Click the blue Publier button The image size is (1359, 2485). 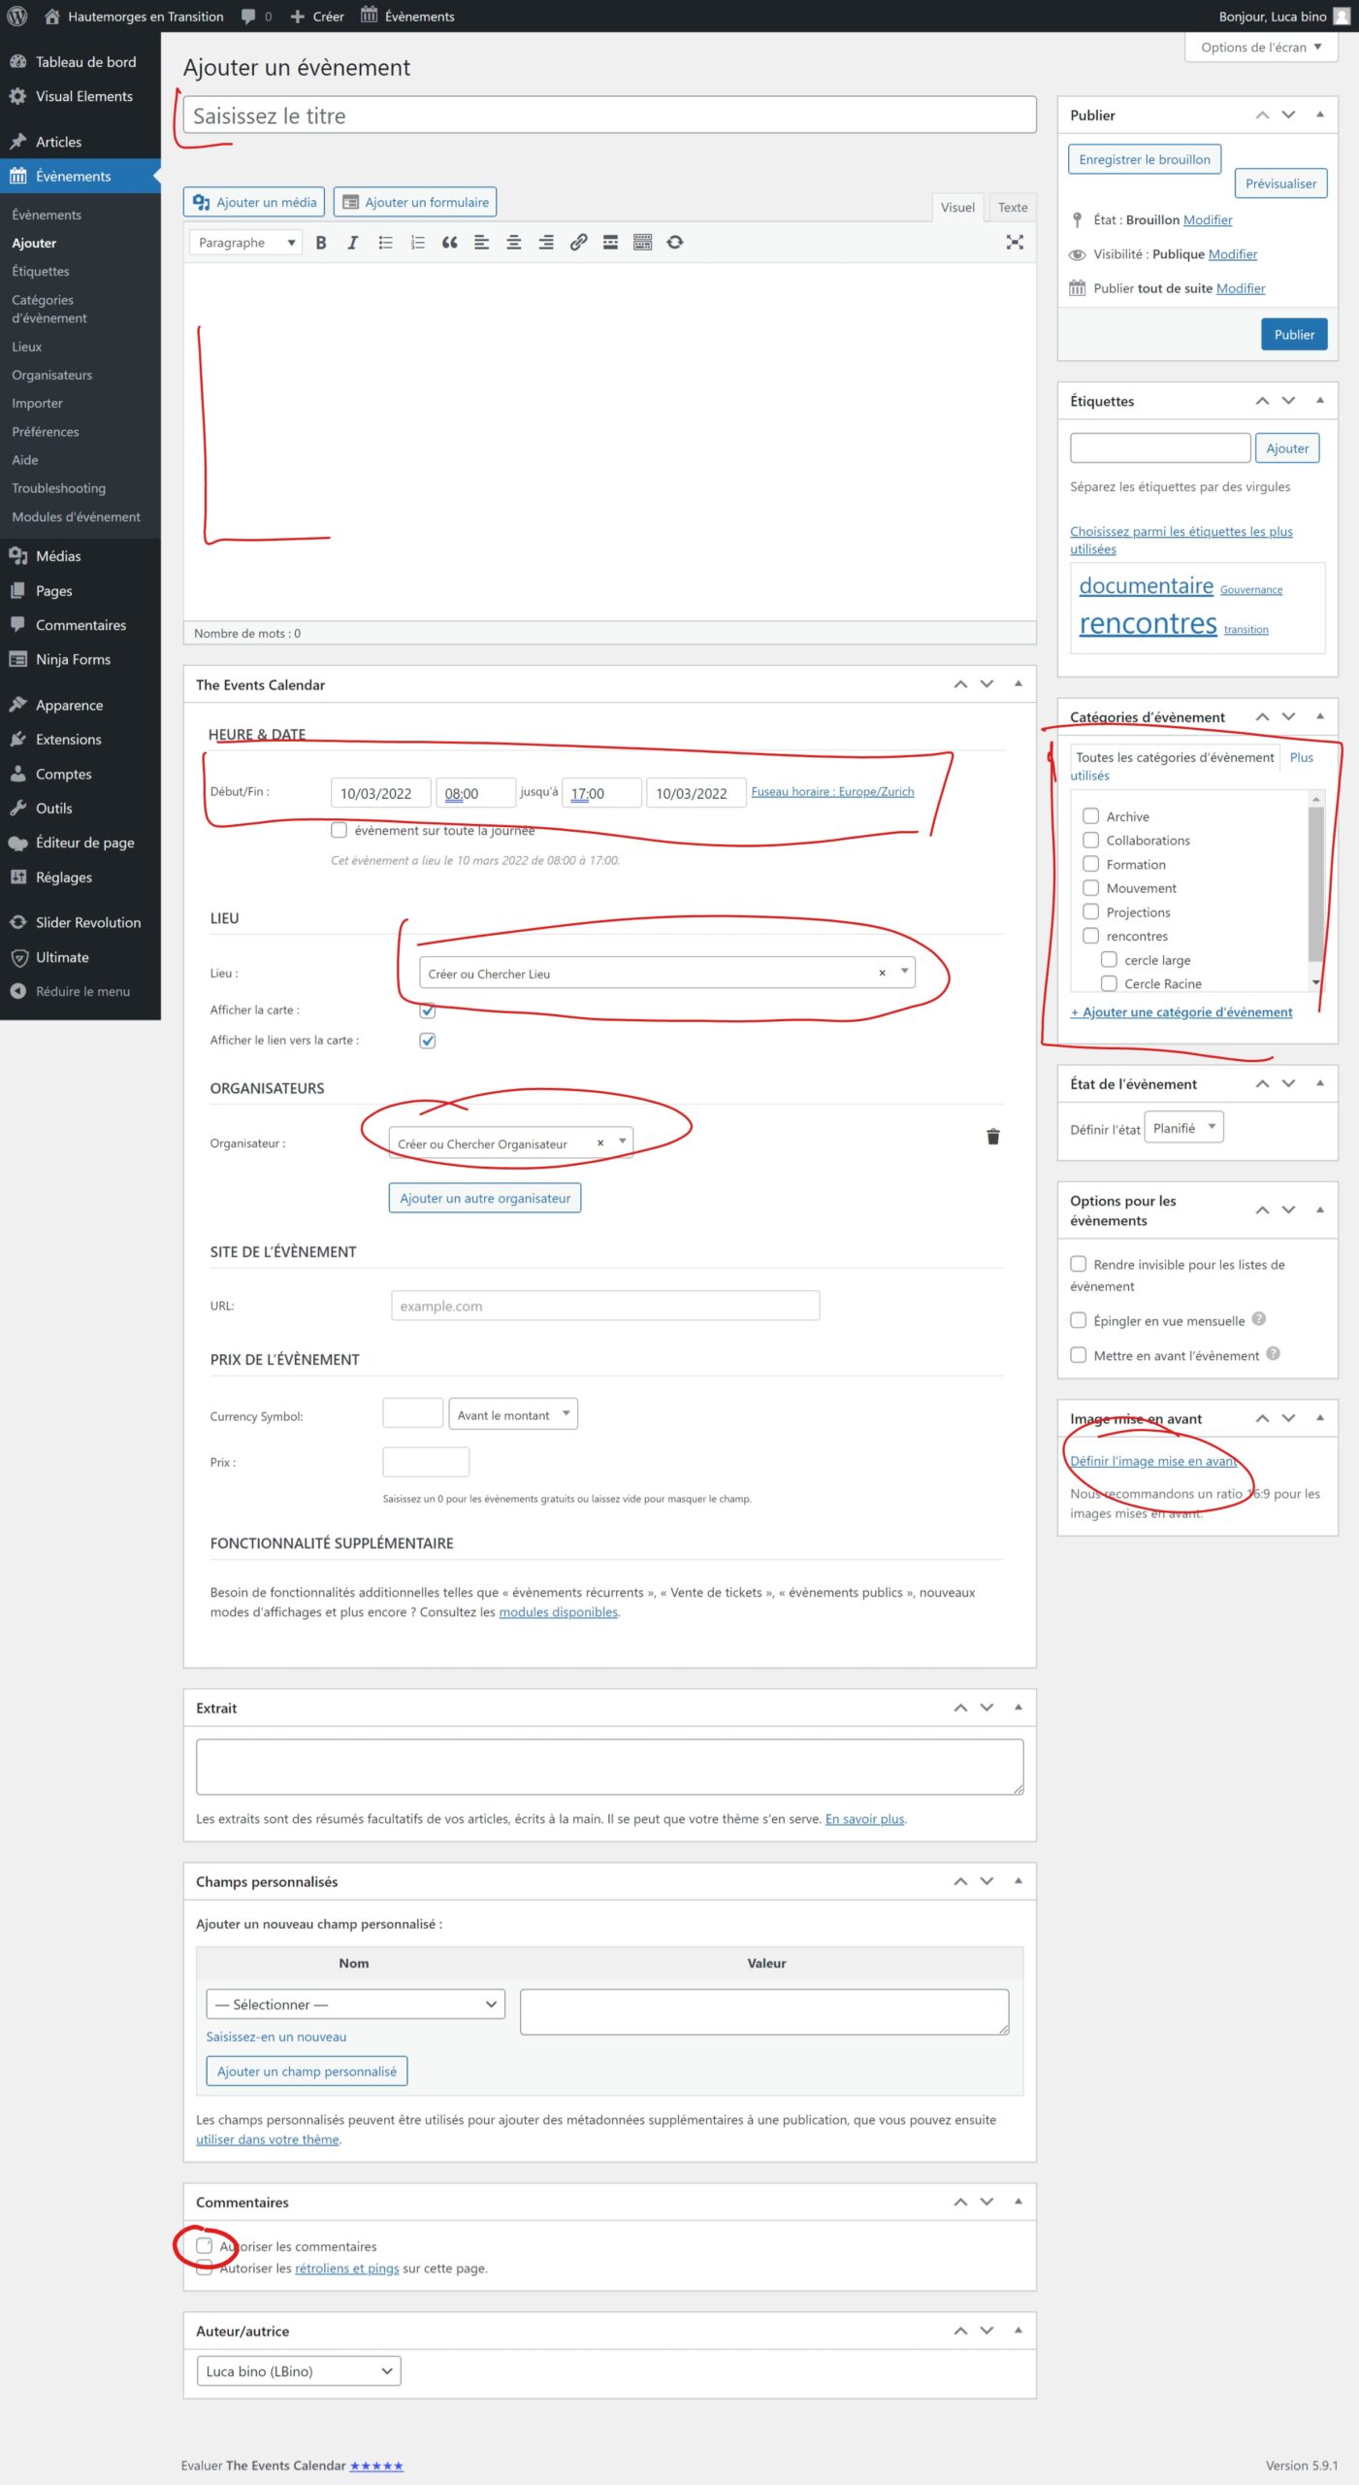[1293, 335]
